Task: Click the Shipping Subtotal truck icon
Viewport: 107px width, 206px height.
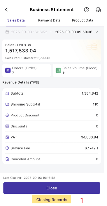Action: pos(7,104)
